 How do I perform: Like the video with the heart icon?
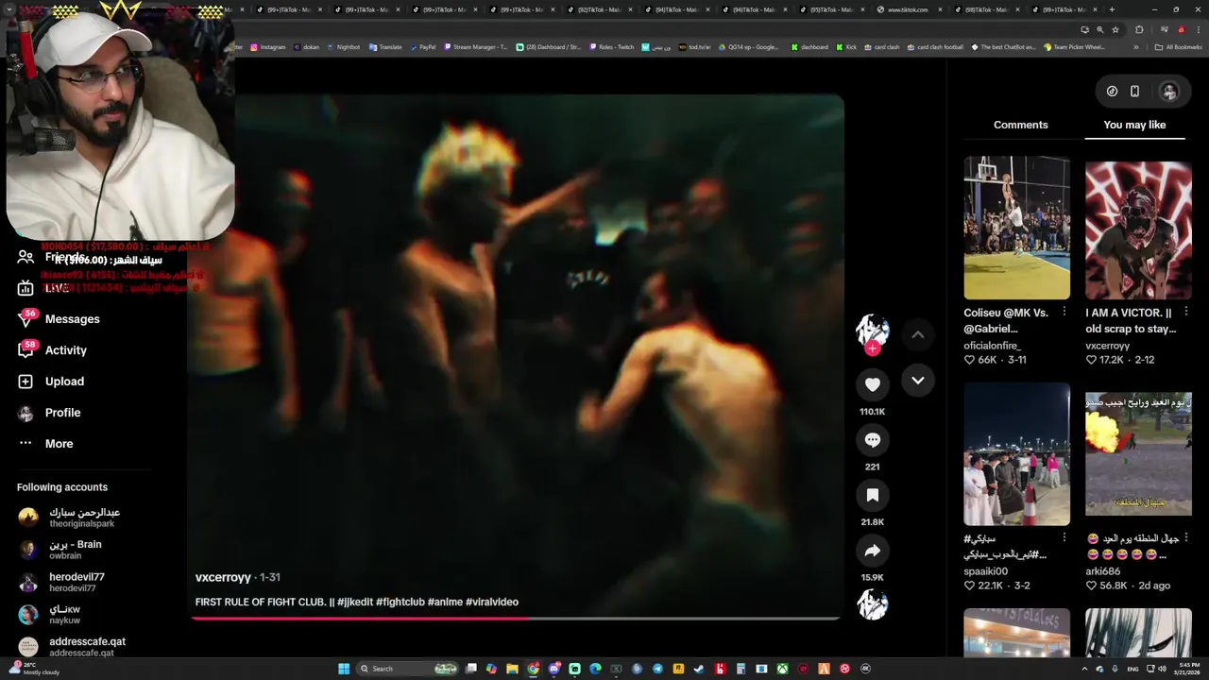pyautogui.click(x=872, y=384)
